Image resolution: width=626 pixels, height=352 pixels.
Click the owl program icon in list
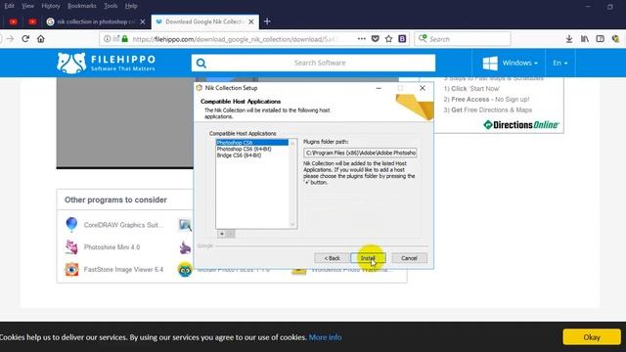pos(185,270)
